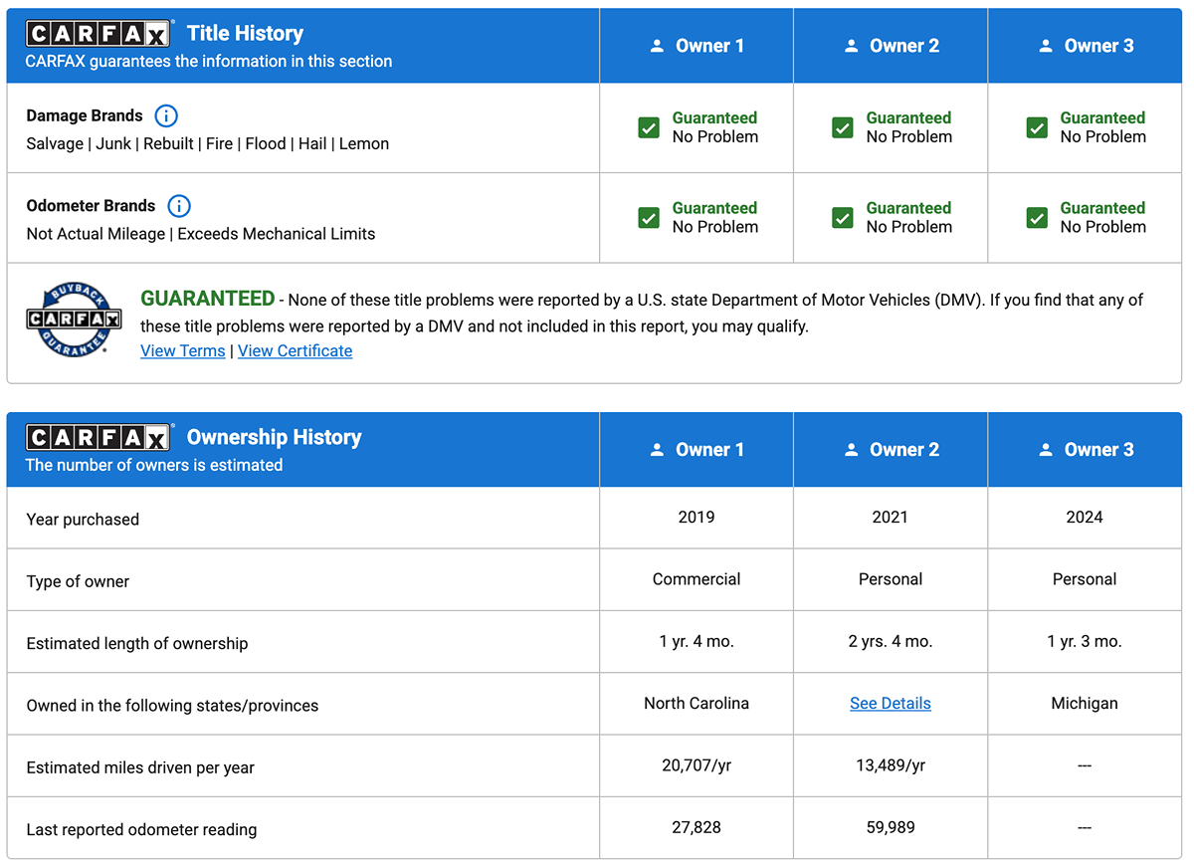Viewport: 1194px width, 864px height.
Task: Click Owner 2 person icon in Title History
Action: (851, 46)
